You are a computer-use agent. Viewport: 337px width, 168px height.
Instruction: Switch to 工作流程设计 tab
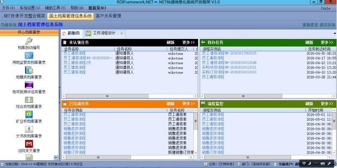(x=104, y=33)
